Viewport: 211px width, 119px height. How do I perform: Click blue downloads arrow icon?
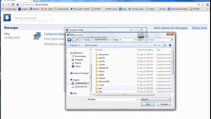[7, 18]
